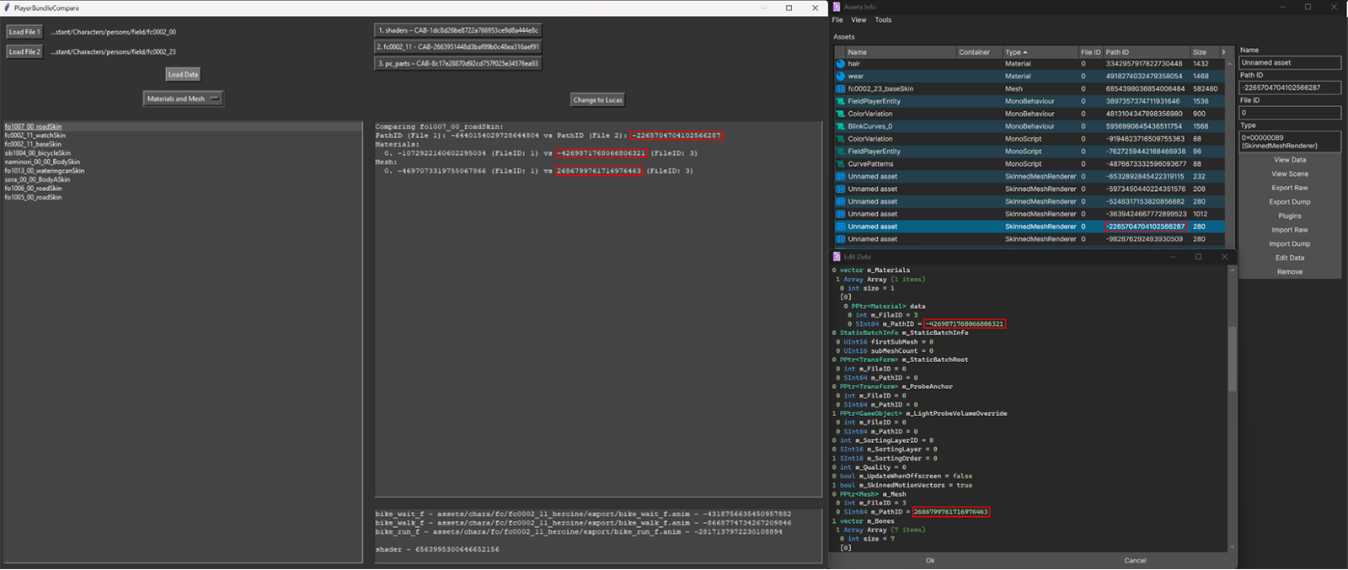Open the Tools menu
Viewport: 1348px width, 570px height.
(882, 20)
